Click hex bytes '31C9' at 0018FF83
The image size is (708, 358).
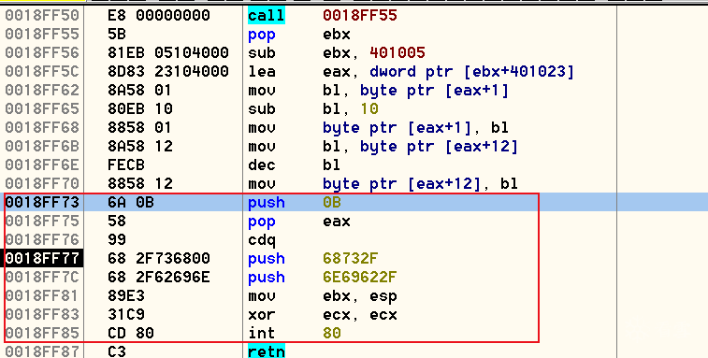[126, 315]
